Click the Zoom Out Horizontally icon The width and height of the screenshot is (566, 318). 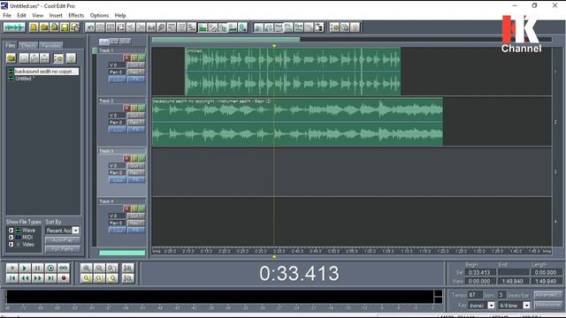[99, 268]
